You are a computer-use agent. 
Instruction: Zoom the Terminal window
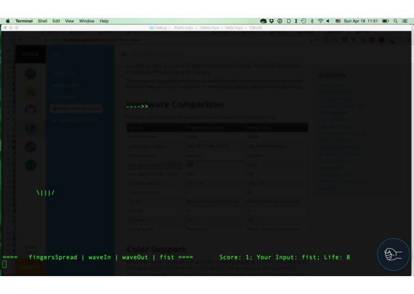17,27
